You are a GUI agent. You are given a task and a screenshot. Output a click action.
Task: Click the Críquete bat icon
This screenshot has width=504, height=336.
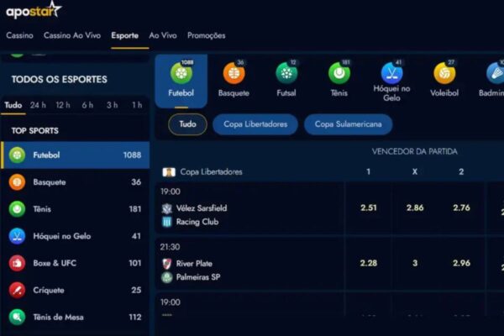(x=17, y=290)
